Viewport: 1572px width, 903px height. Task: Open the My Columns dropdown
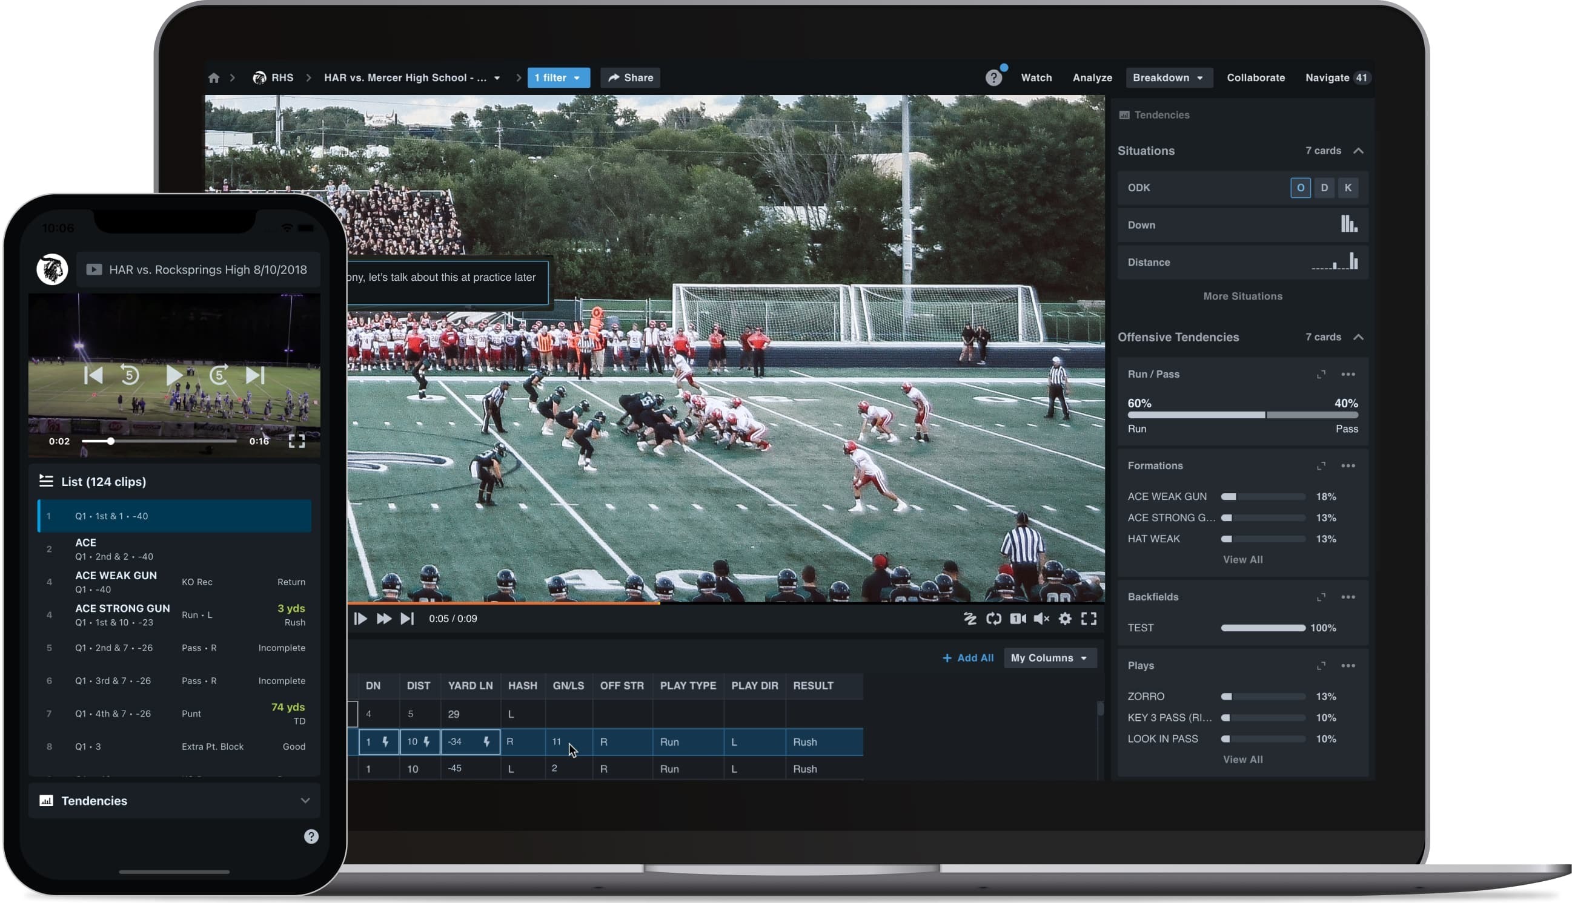(1049, 657)
